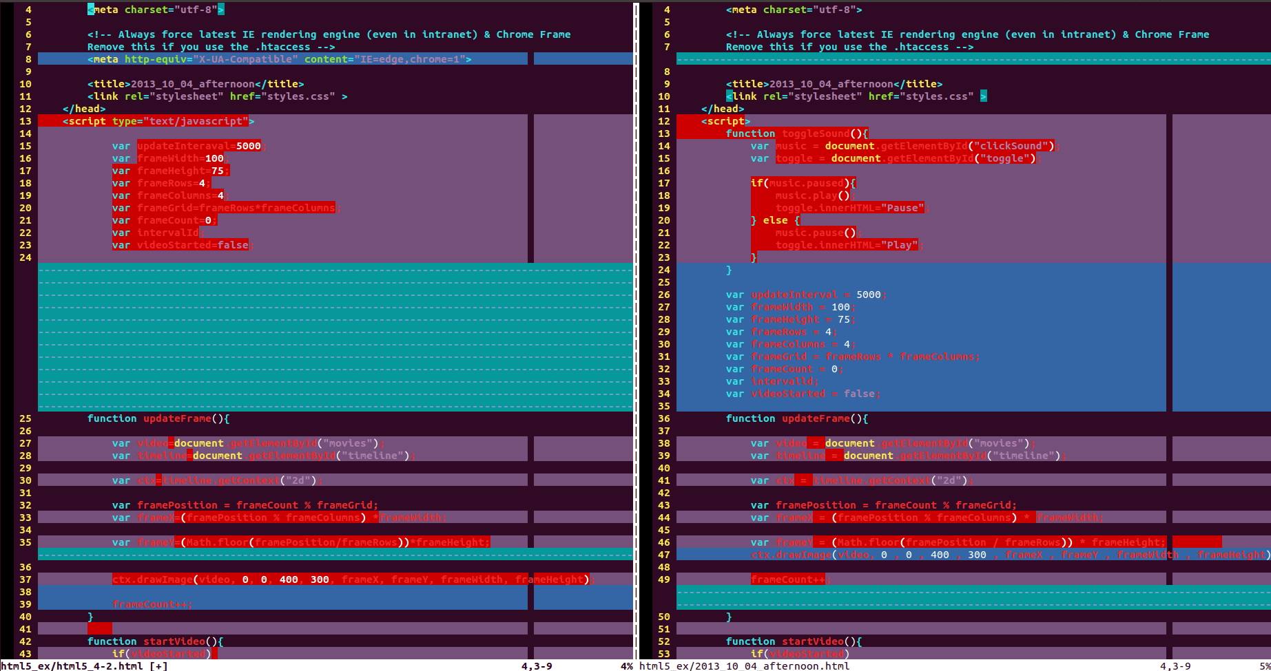Click </head> closing tag in left pane

pos(84,109)
